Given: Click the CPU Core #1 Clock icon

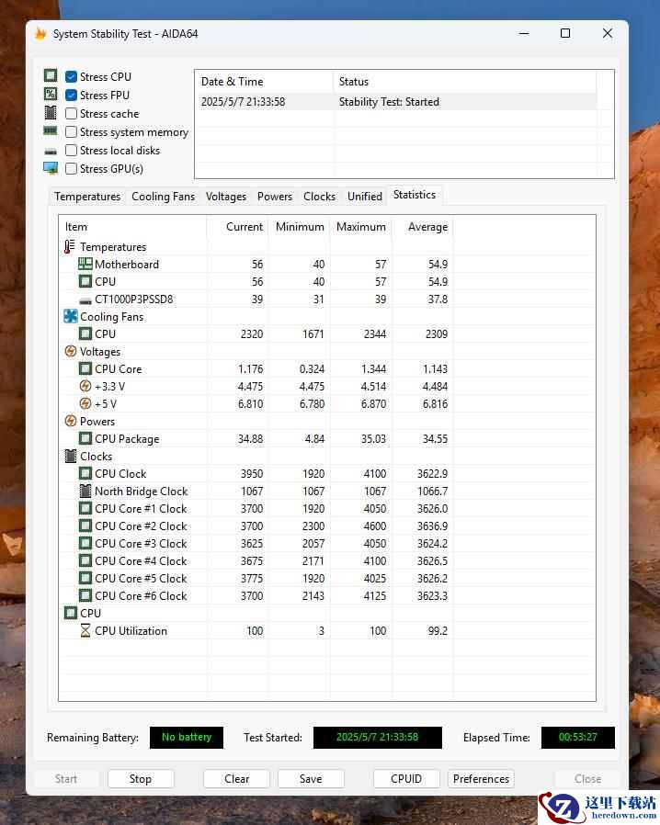Looking at the screenshot, I should tap(85, 508).
